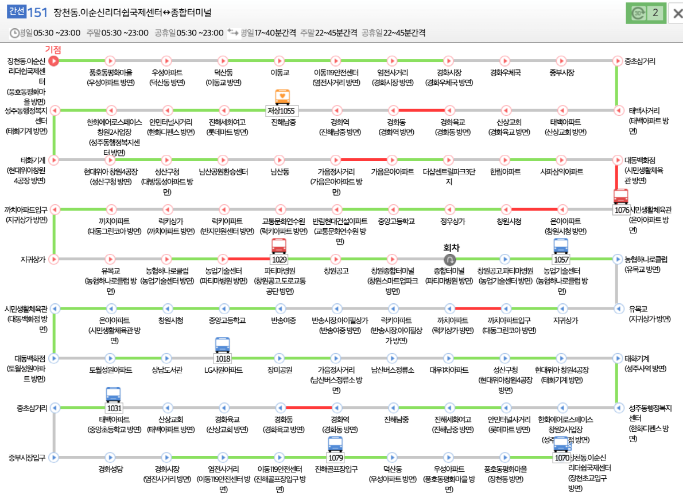Select the red bus 1076 icon
Image resolution: width=683 pixels, height=496 pixels.
point(620,196)
